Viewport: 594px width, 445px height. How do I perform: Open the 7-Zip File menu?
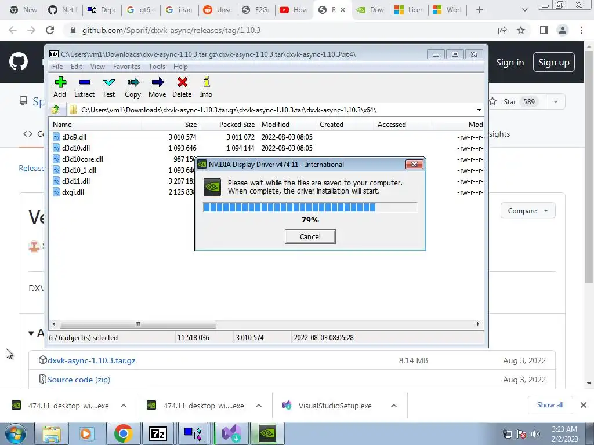click(x=57, y=67)
